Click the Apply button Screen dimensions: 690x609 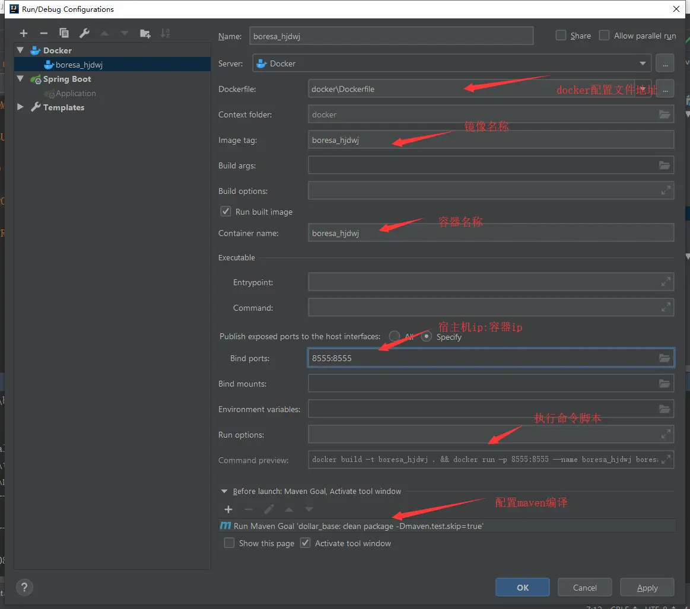pyautogui.click(x=647, y=588)
